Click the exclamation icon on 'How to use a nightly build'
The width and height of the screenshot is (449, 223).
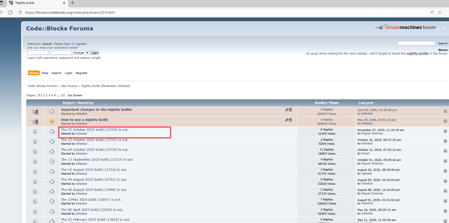tap(52, 121)
